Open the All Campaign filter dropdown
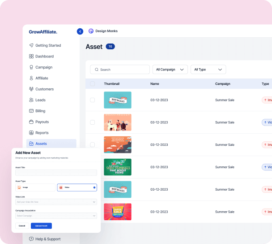 (170, 70)
